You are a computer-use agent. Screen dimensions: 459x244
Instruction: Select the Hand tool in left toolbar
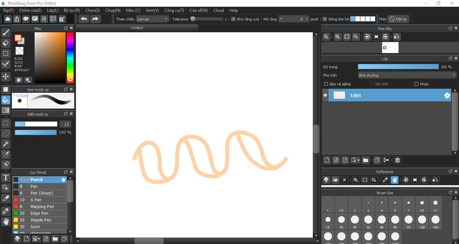click(5, 221)
